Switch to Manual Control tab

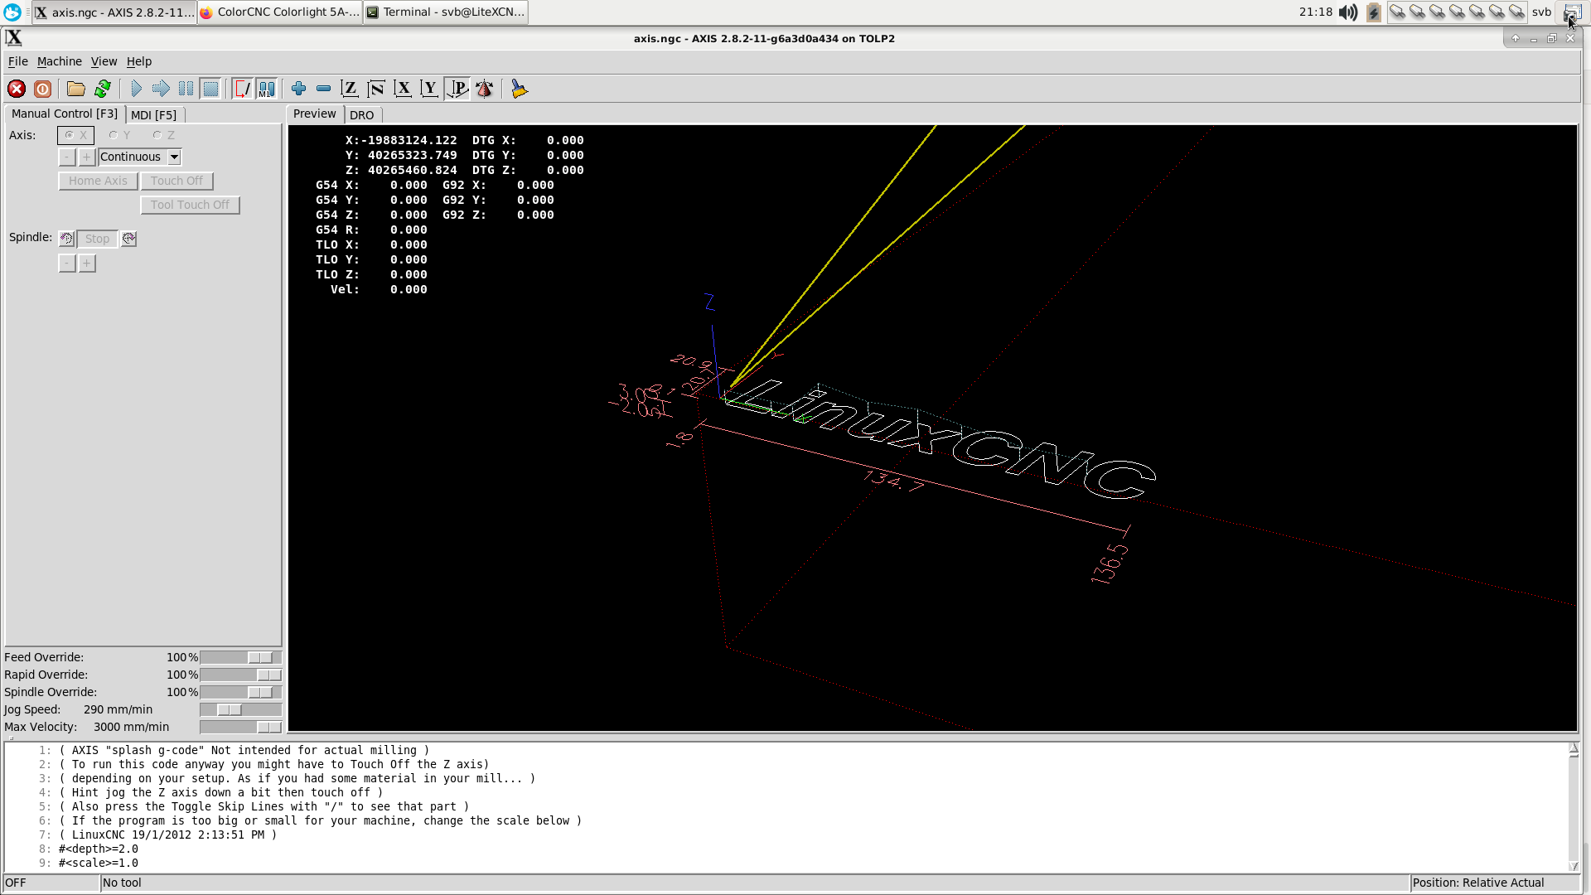pyautogui.click(x=65, y=114)
